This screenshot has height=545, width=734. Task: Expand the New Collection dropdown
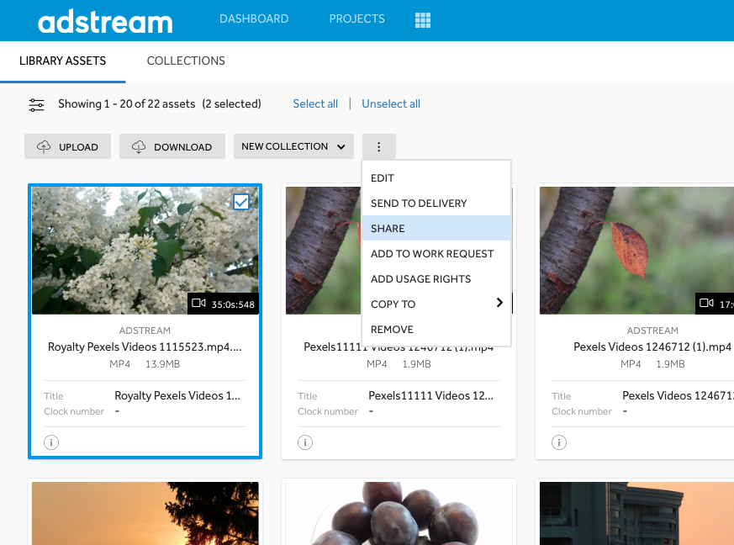pos(293,146)
